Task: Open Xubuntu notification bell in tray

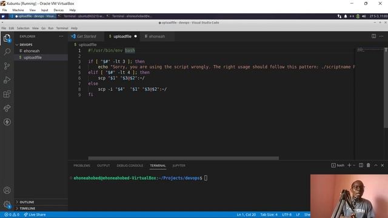Action: pos(346,16)
